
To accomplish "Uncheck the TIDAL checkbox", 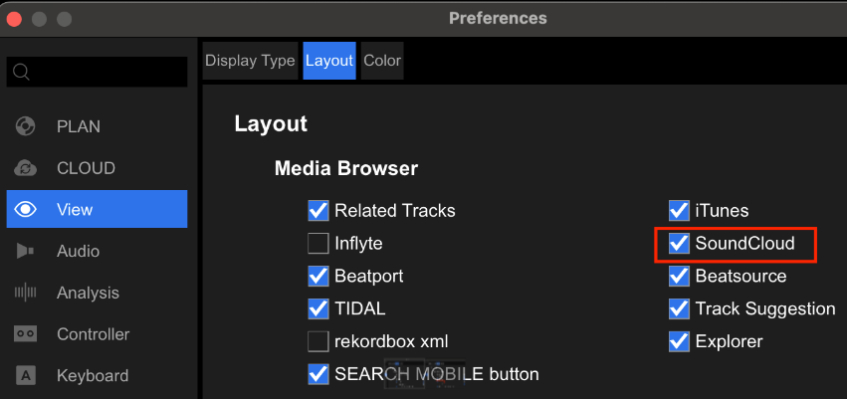I will pos(318,308).
